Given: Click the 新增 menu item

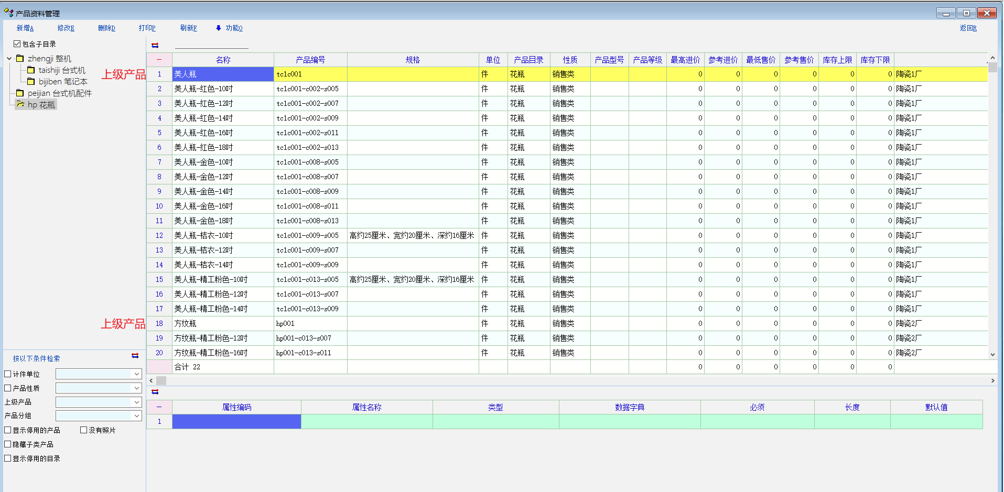Looking at the screenshot, I should 25,28.
